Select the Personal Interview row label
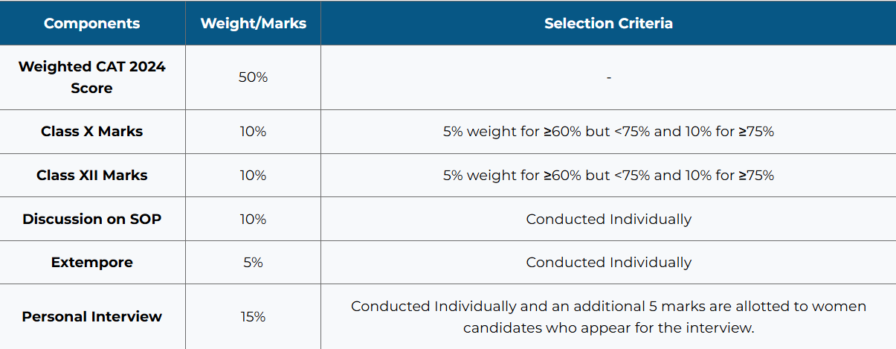 point(91,317)
